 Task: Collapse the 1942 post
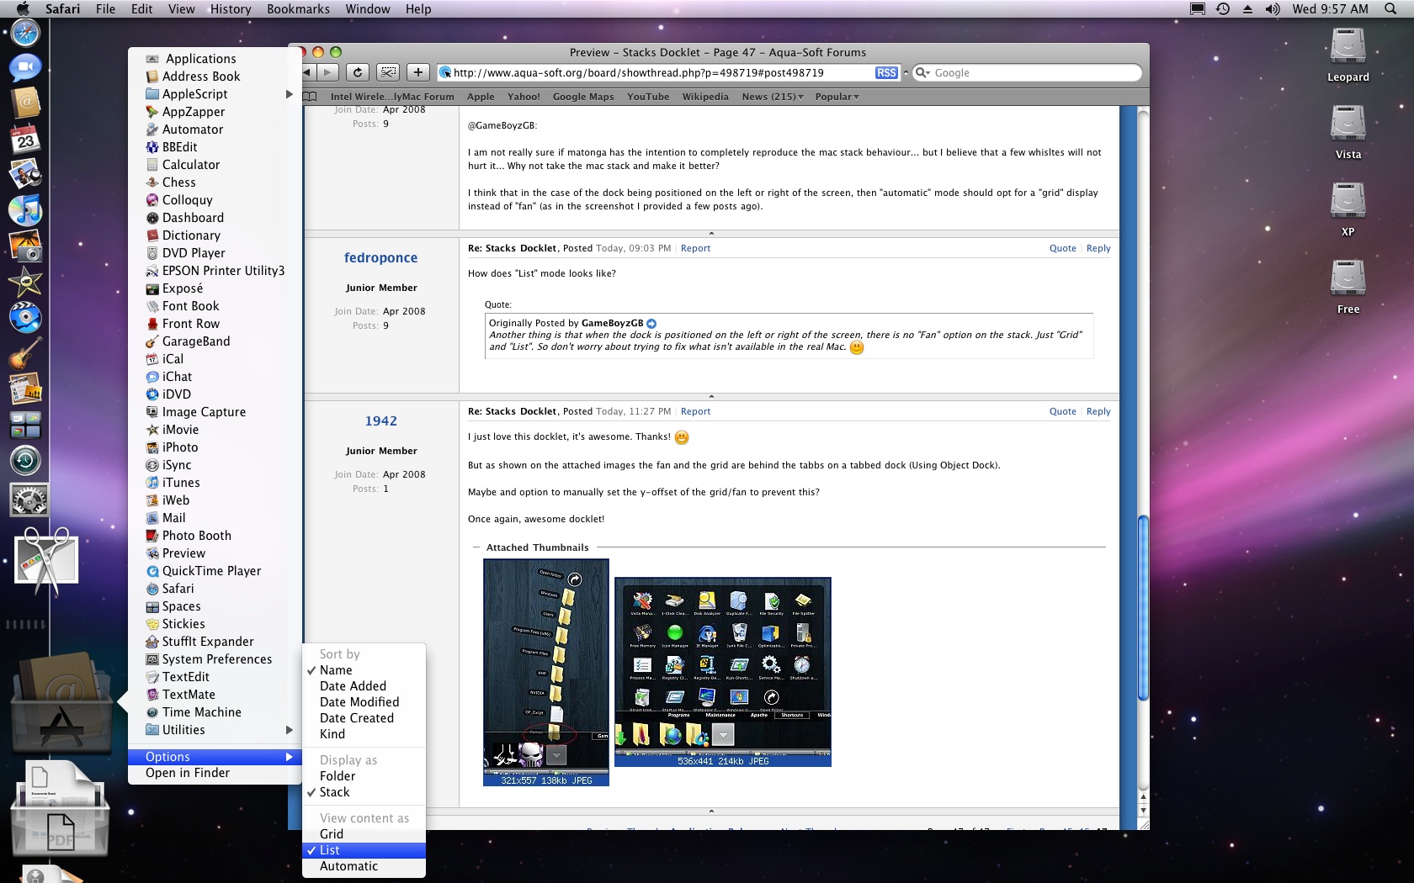[711, 812]
